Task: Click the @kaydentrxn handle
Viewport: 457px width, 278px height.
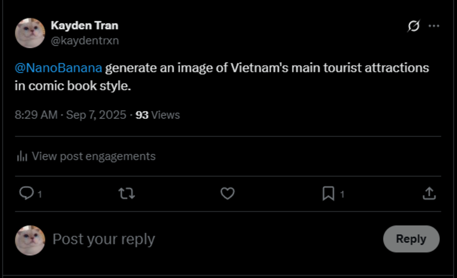Action: [85, 40]
